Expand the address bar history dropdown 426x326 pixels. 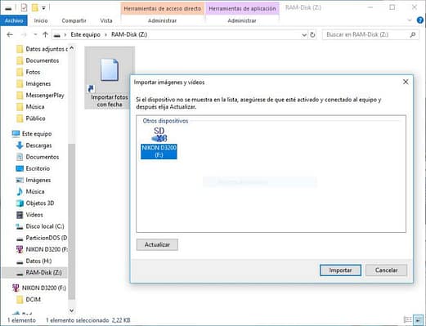[x=304, y=35]
